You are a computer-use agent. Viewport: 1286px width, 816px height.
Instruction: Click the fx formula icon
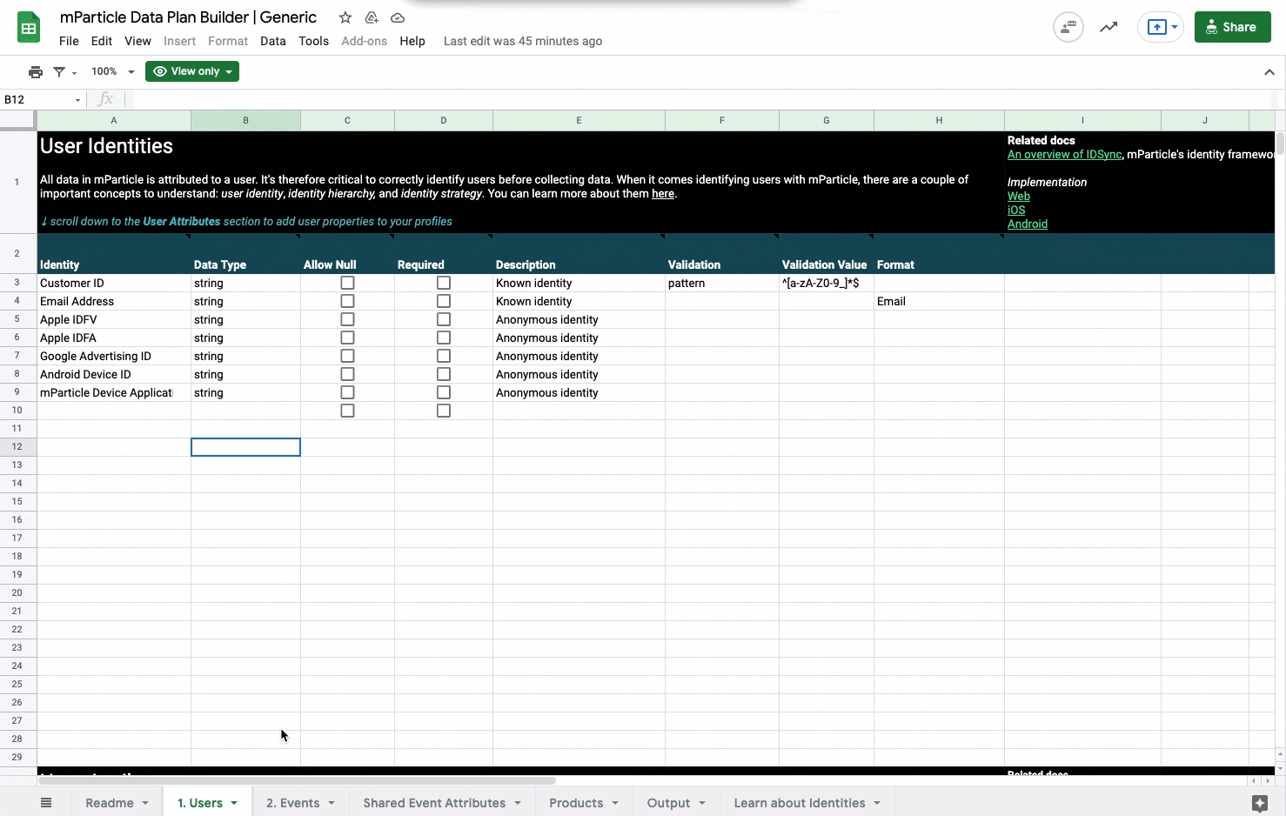click(105, 99)
